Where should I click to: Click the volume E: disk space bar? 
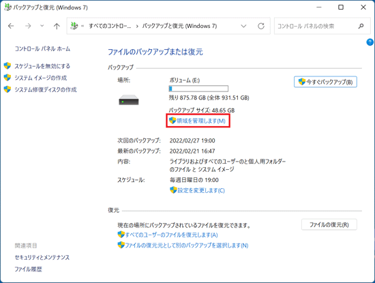pos(198,89)
